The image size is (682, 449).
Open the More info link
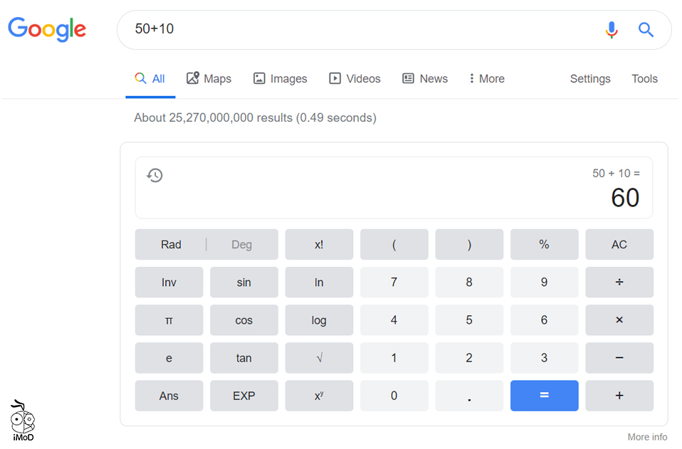pyautogui.click(x=646, y=436)
